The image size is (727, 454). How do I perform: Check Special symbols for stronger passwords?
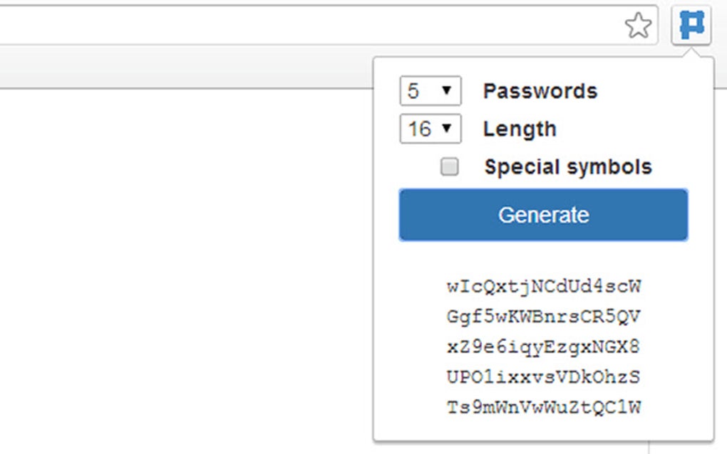click(450, 167)
